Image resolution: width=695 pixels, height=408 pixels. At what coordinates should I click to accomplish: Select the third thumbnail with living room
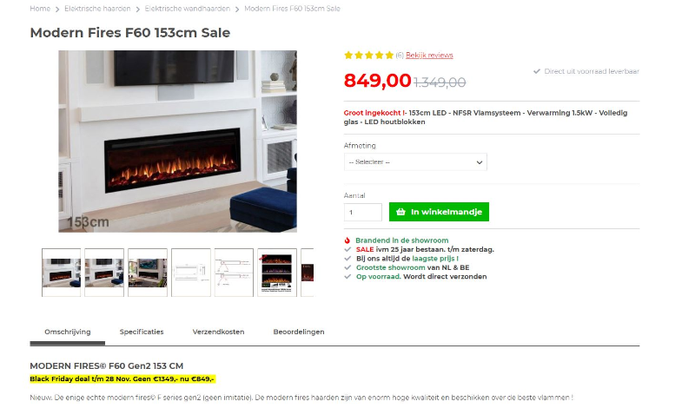tap(148, 273)
